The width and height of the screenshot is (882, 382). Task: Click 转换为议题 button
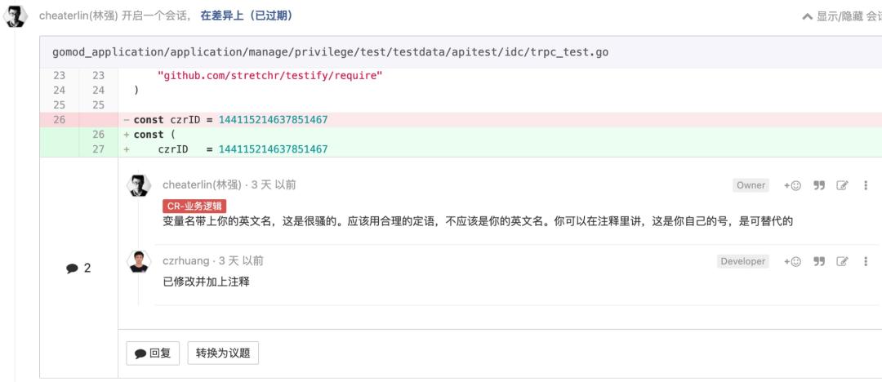pos(223,354)
